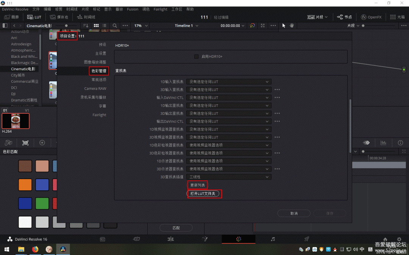Click the 更新列表 button
This screenshot has height=255, width=409.
(197, 185)
